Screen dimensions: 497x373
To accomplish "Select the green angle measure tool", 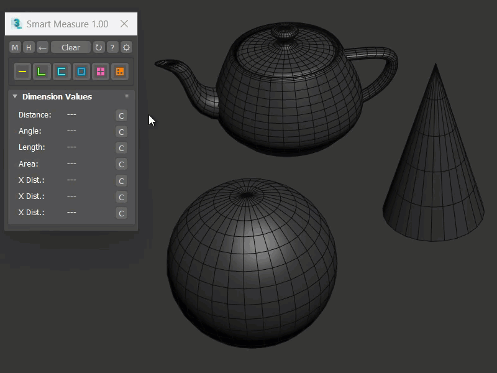I will pos(42,71).
